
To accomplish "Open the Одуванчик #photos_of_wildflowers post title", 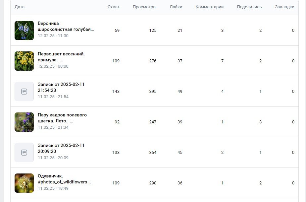I will click(x=64, y=179).
